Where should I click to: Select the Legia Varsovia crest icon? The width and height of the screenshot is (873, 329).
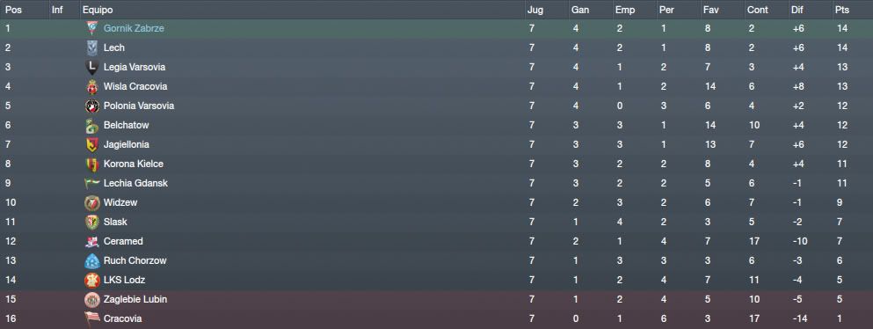pyautogui.click(x=91, y=68)
